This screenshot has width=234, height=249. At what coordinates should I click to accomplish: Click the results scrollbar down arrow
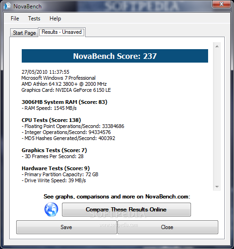coord(217,186)
